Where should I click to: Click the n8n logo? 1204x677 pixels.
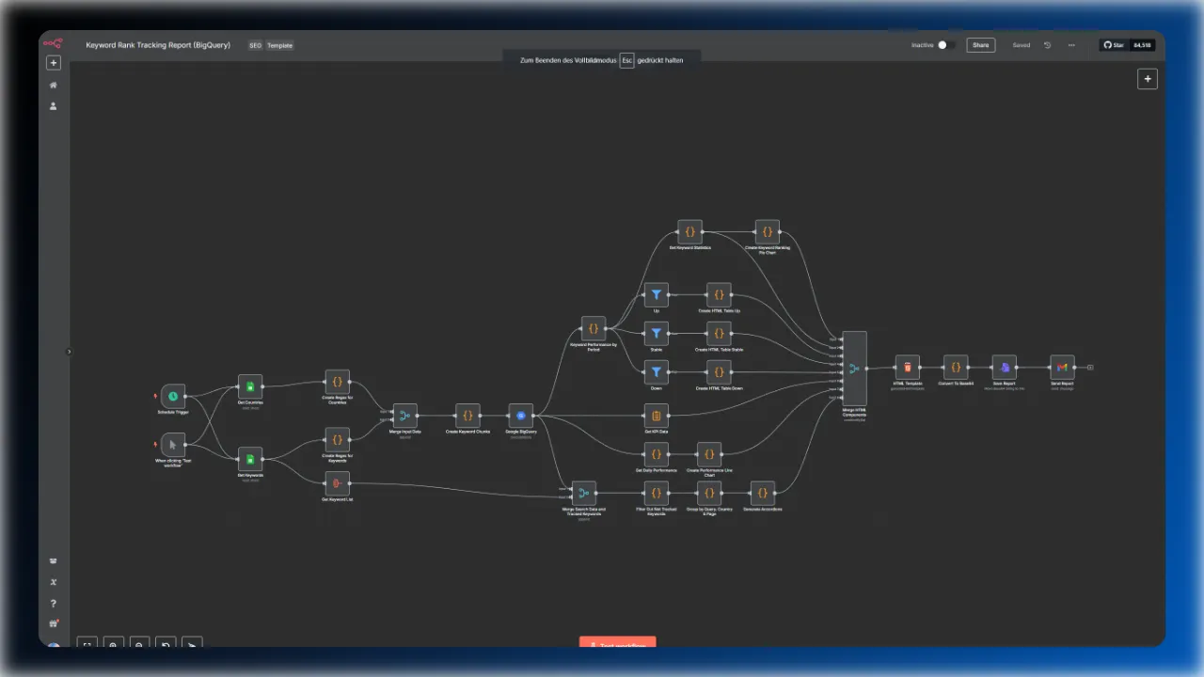[53, 42]
